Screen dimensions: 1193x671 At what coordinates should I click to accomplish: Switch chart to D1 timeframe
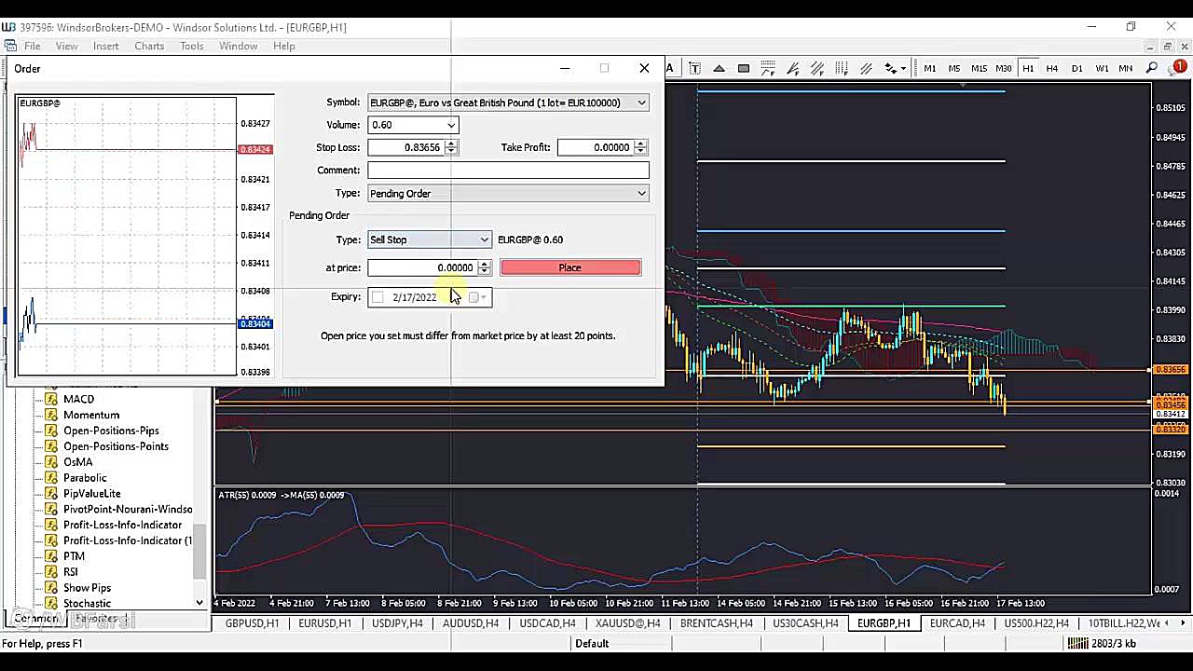point(1076,68)
